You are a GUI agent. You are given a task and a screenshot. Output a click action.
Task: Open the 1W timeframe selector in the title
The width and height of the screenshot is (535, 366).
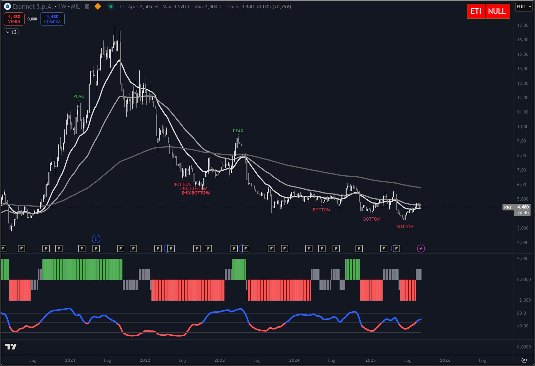click(62, 6)
